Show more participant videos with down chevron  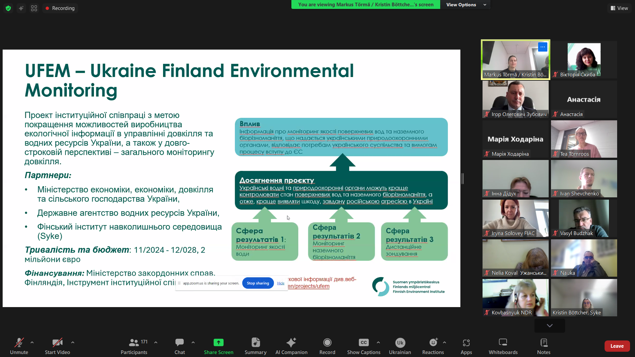(x=550, y=326)
